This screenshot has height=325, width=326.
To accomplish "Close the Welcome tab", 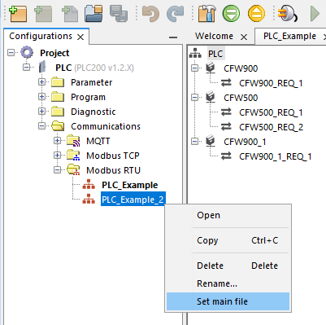I will click(x=244, y=37).
